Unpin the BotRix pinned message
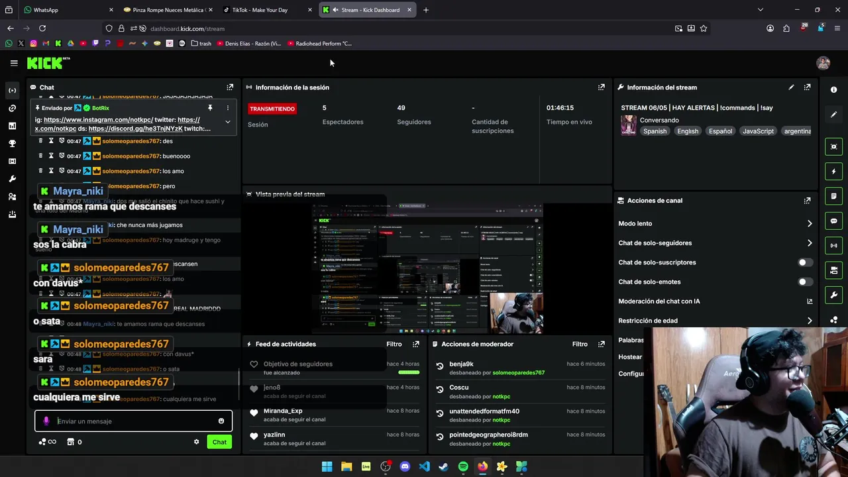Viewport: 848px width, 477px height. pyautogui.click(x=210, y=108)
